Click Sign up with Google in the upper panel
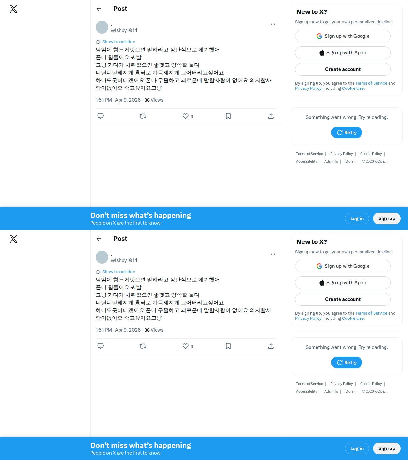This screenshot has height=460, width=408. (343, 36)
